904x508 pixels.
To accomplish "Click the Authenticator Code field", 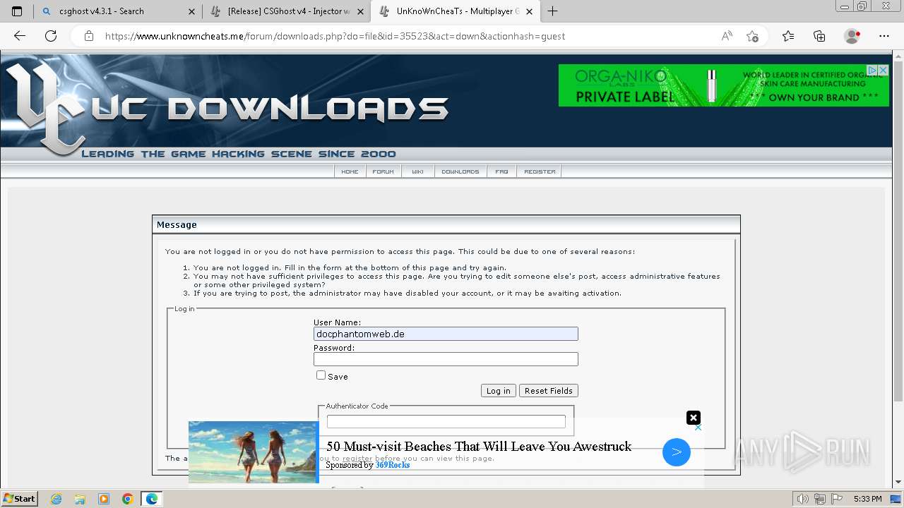I will (446, 421).
